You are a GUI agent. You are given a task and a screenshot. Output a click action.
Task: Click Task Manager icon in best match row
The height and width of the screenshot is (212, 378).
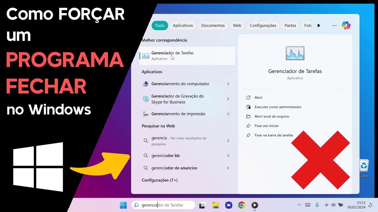click(146, 56)
